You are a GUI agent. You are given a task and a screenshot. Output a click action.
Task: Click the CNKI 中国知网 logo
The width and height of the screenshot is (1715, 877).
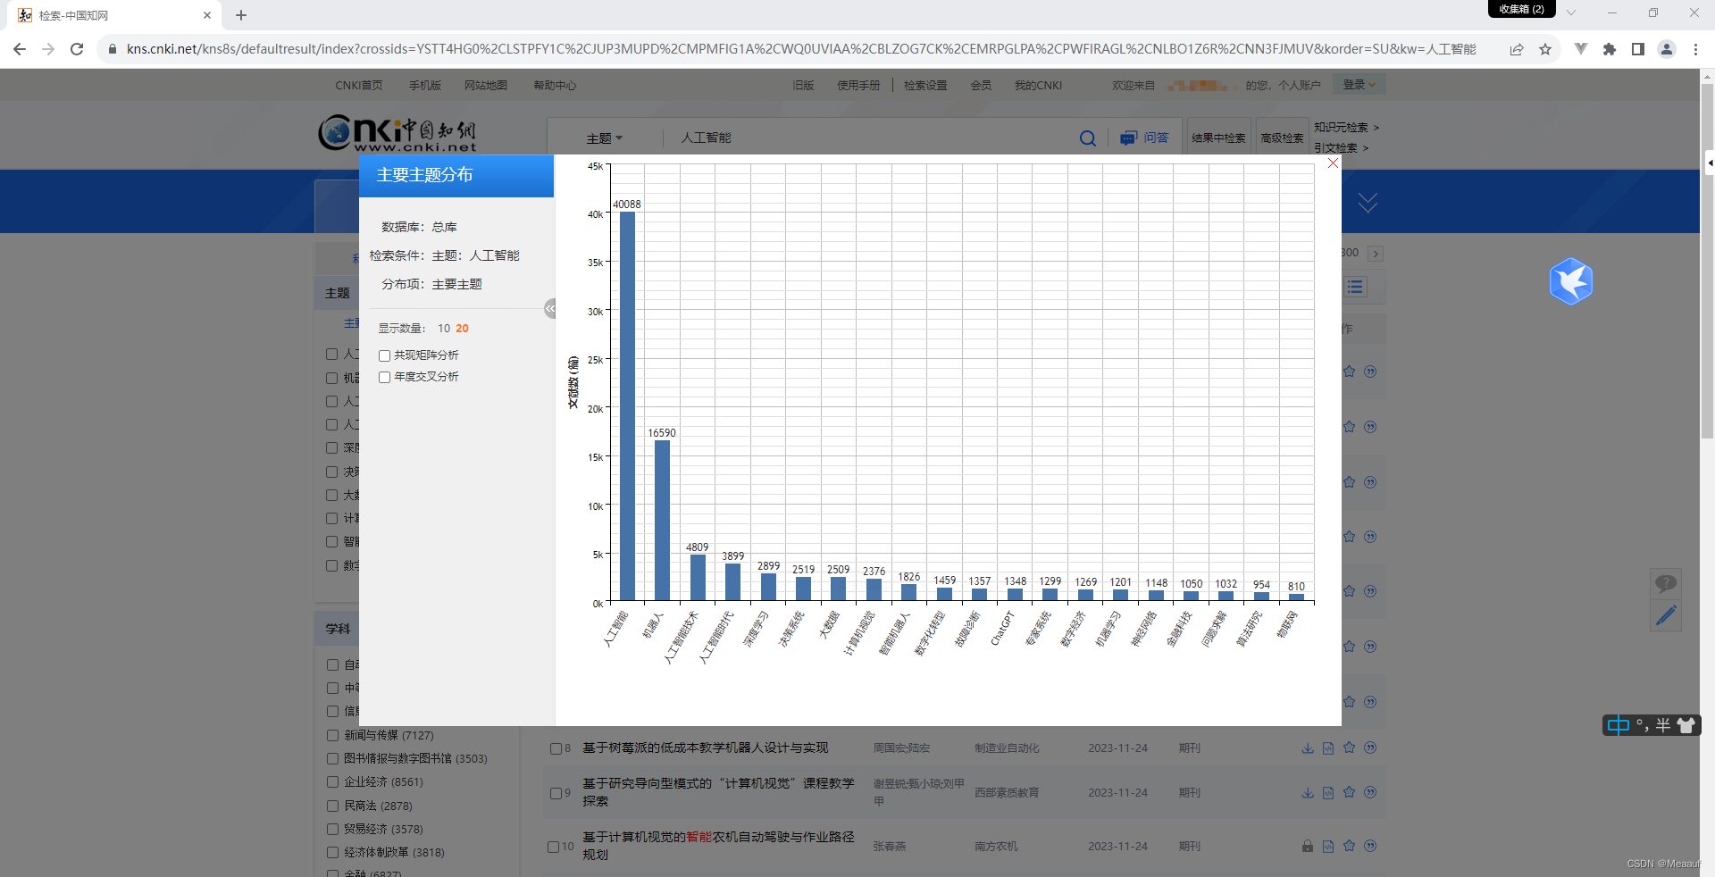[x=397, y=133]
